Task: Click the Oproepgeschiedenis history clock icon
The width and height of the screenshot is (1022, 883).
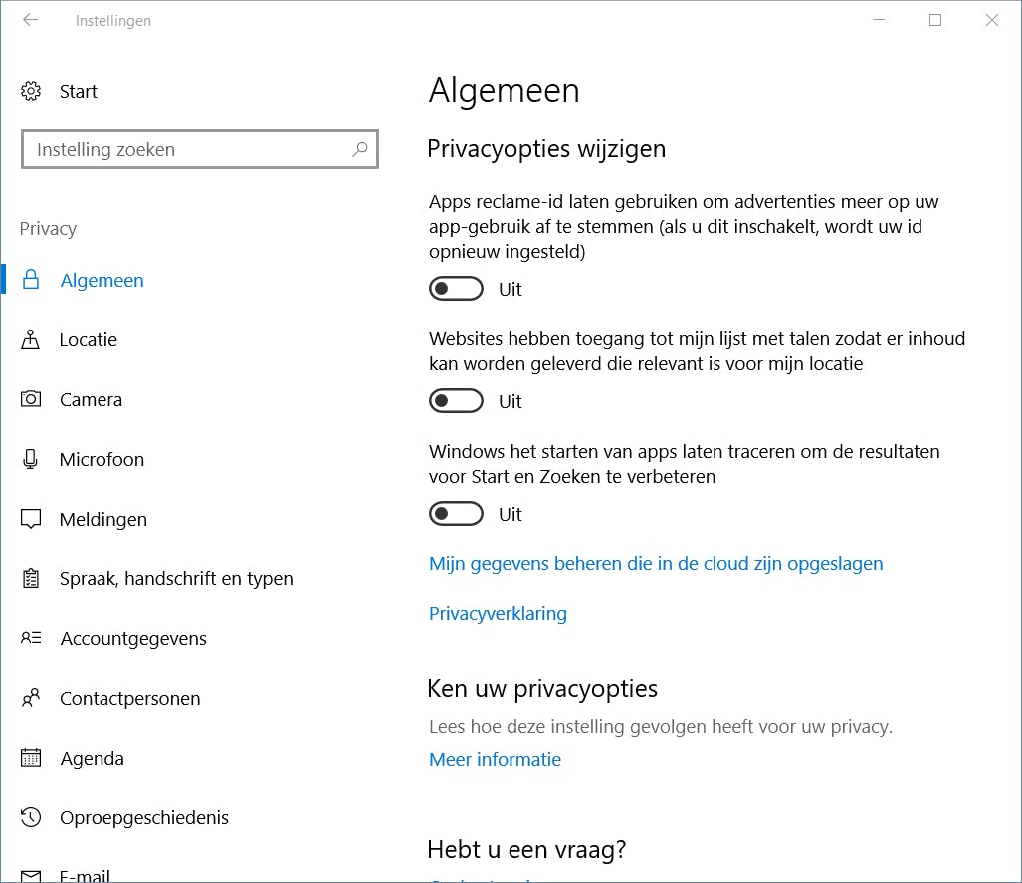Action: tap(31, 818)
